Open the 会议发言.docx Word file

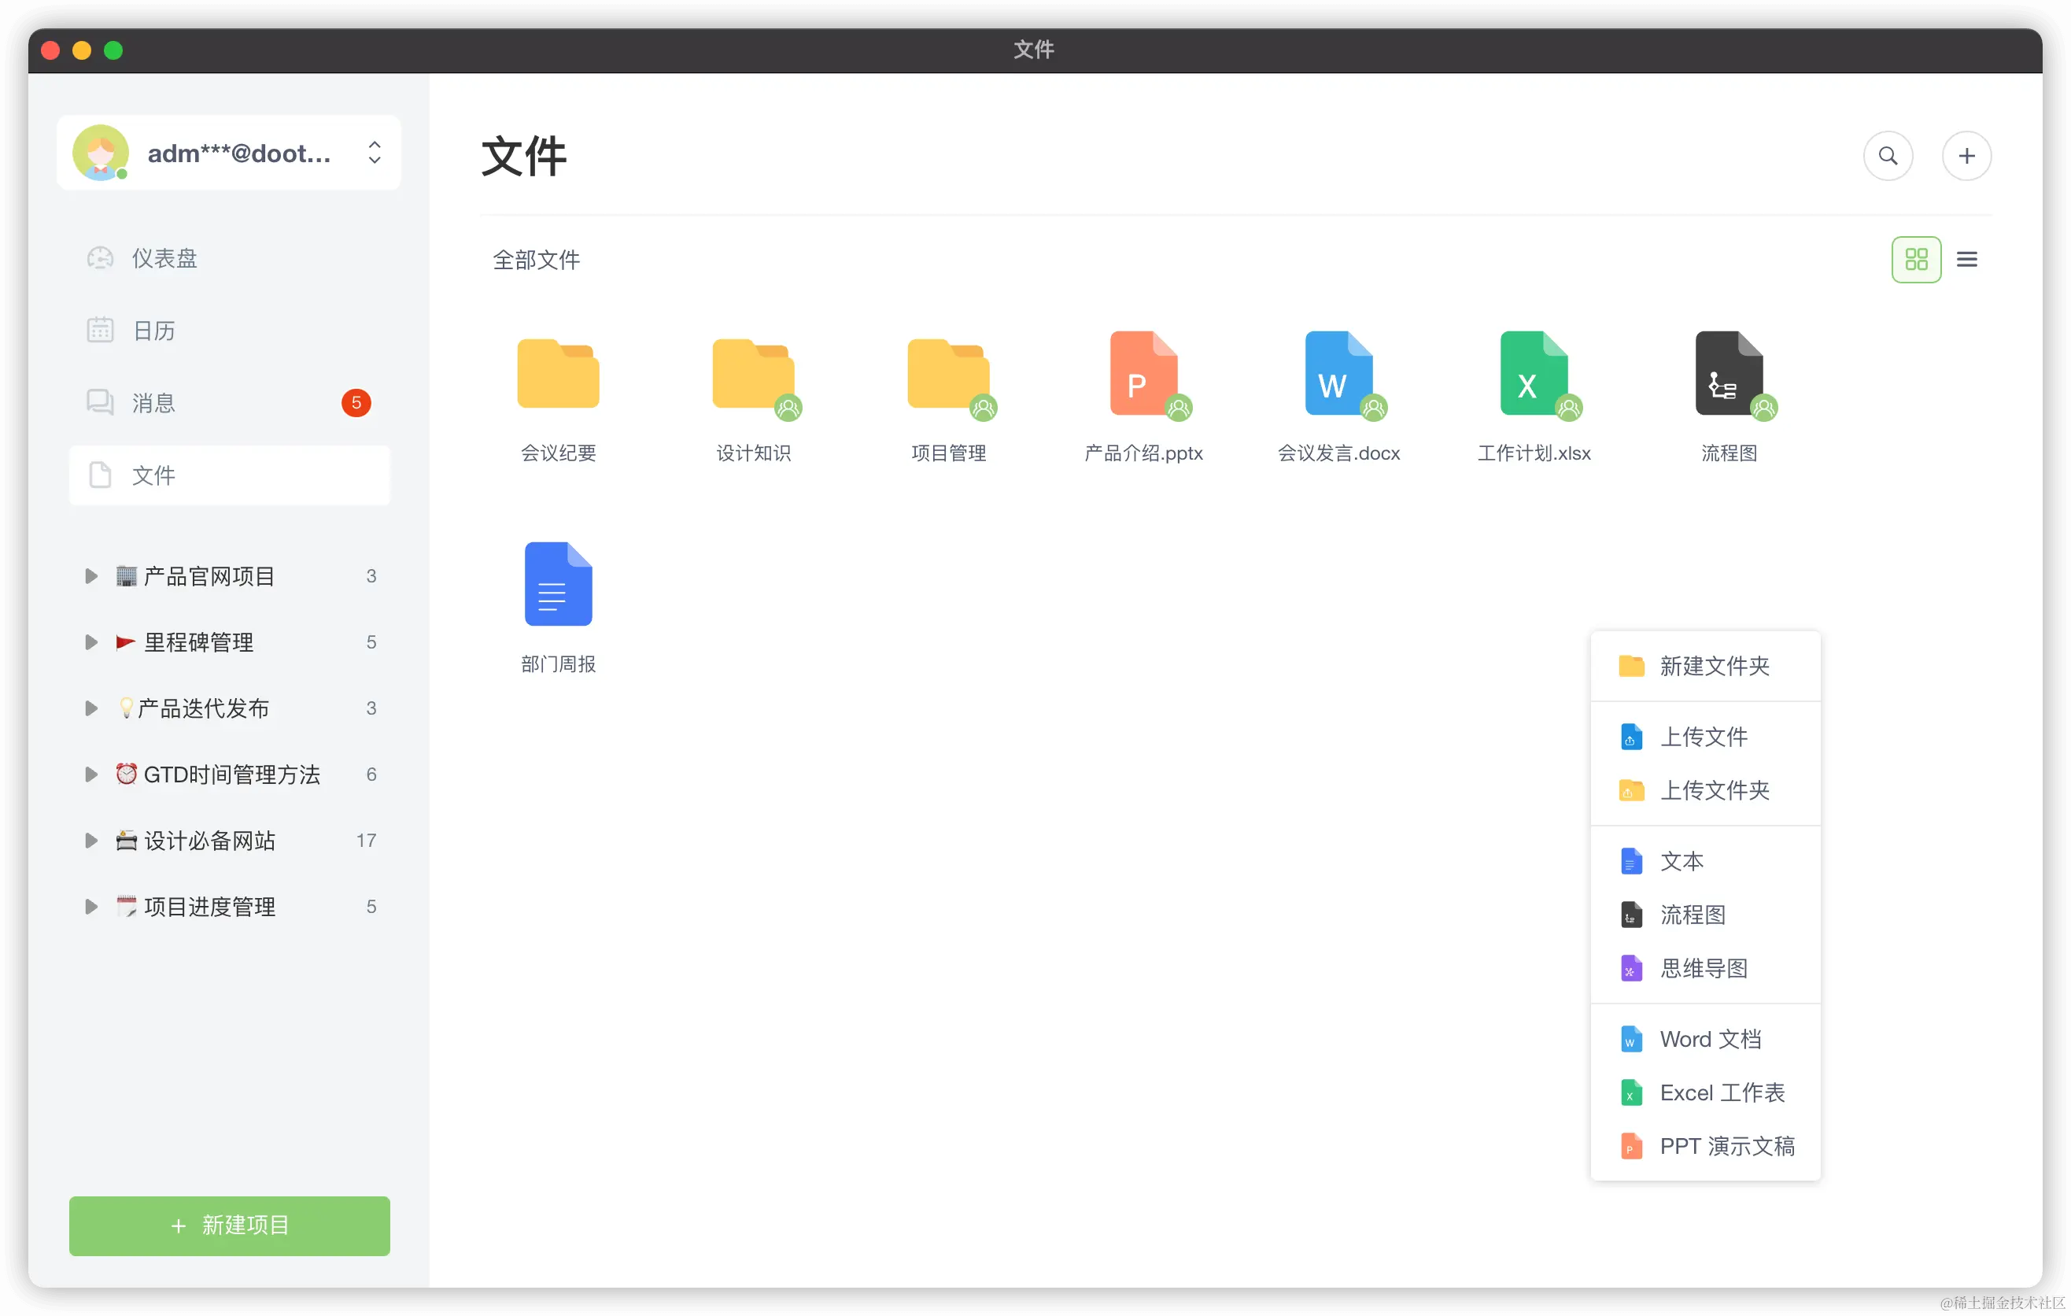point(1338,374)
